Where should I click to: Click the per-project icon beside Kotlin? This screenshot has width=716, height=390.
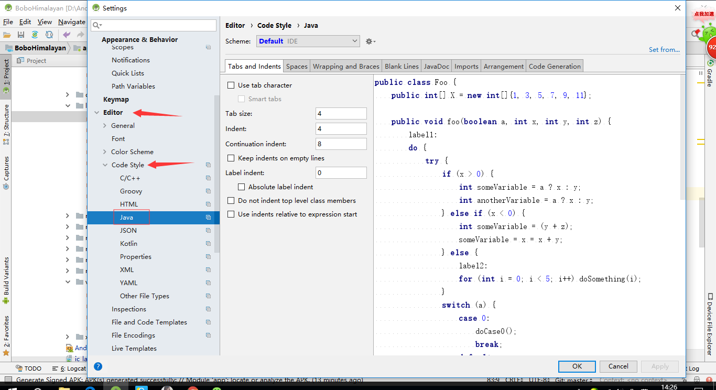tap(208, 244)
